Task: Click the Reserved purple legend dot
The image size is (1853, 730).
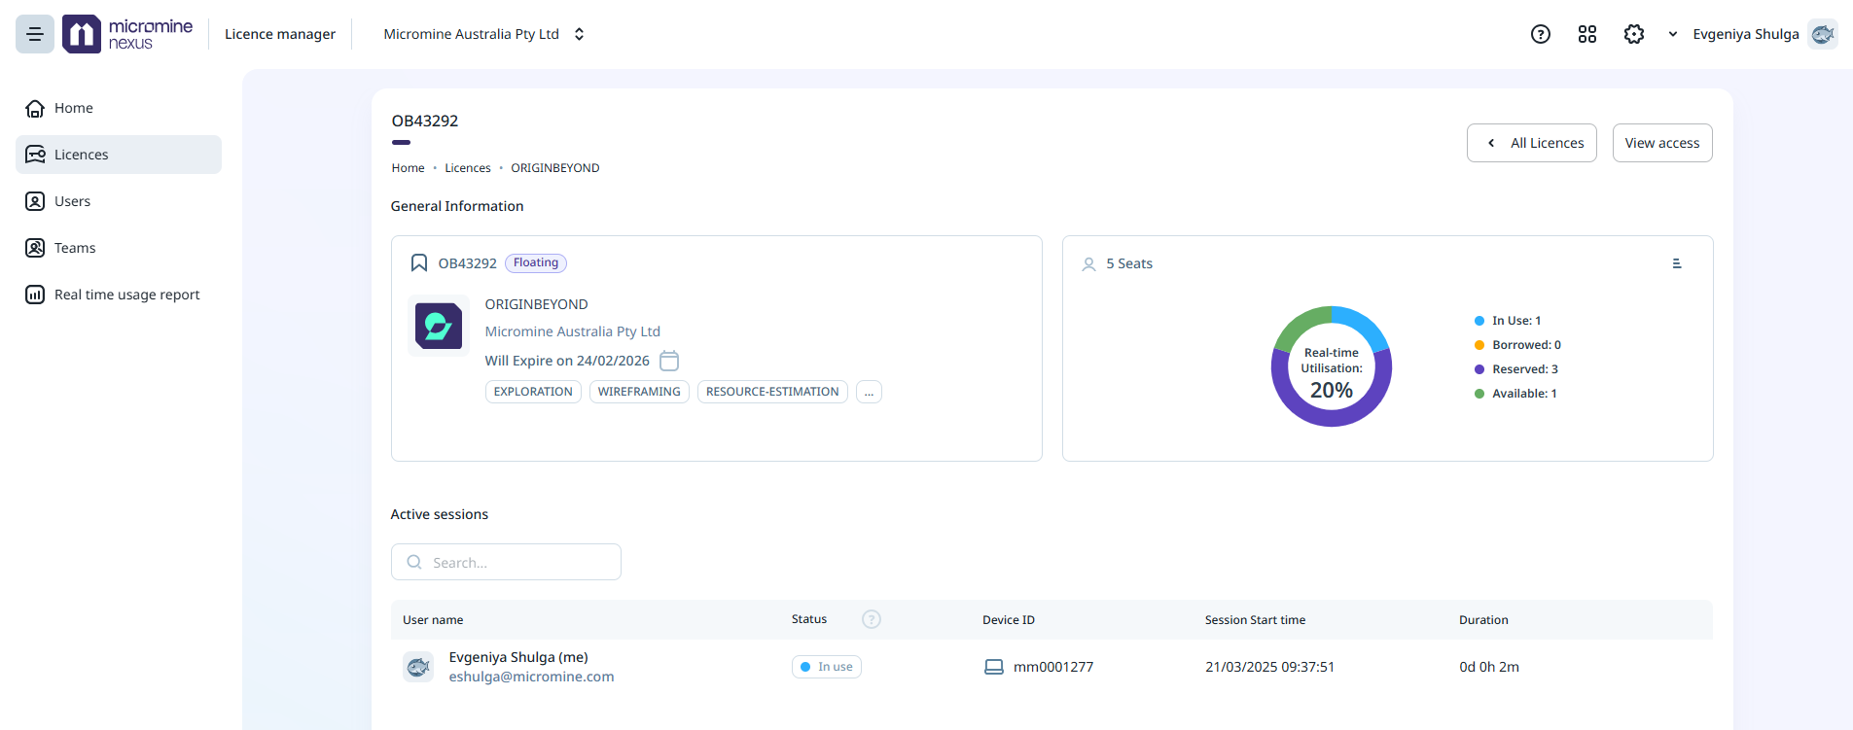Action: [x=1479, y=369]
